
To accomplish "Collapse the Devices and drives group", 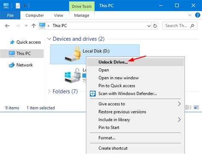I will 49,39.
